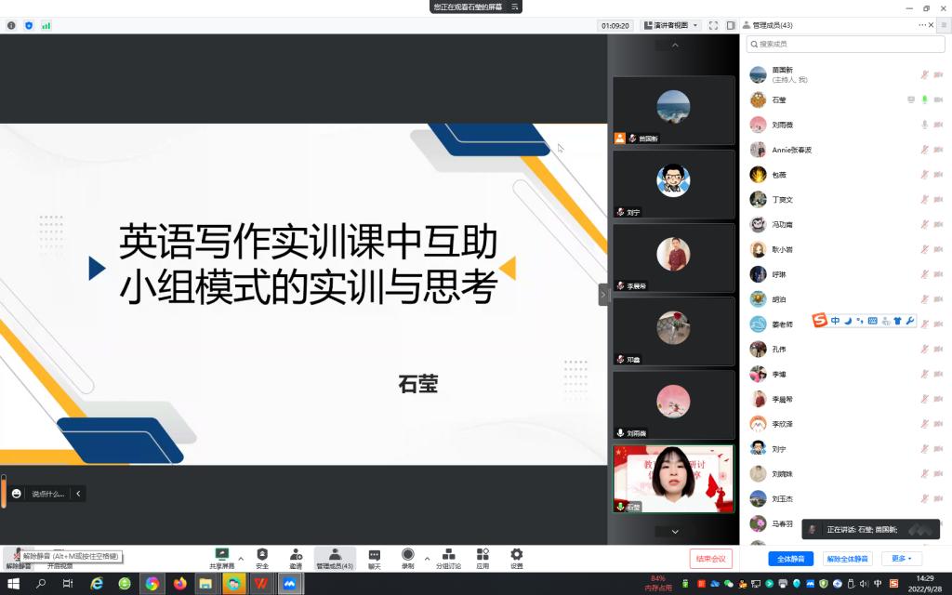The width and height of the screenshot is (952, 595).
Task: Collapse the video thumbnail strip arrow
Action: pyautogui.click(x=602, y=295)
